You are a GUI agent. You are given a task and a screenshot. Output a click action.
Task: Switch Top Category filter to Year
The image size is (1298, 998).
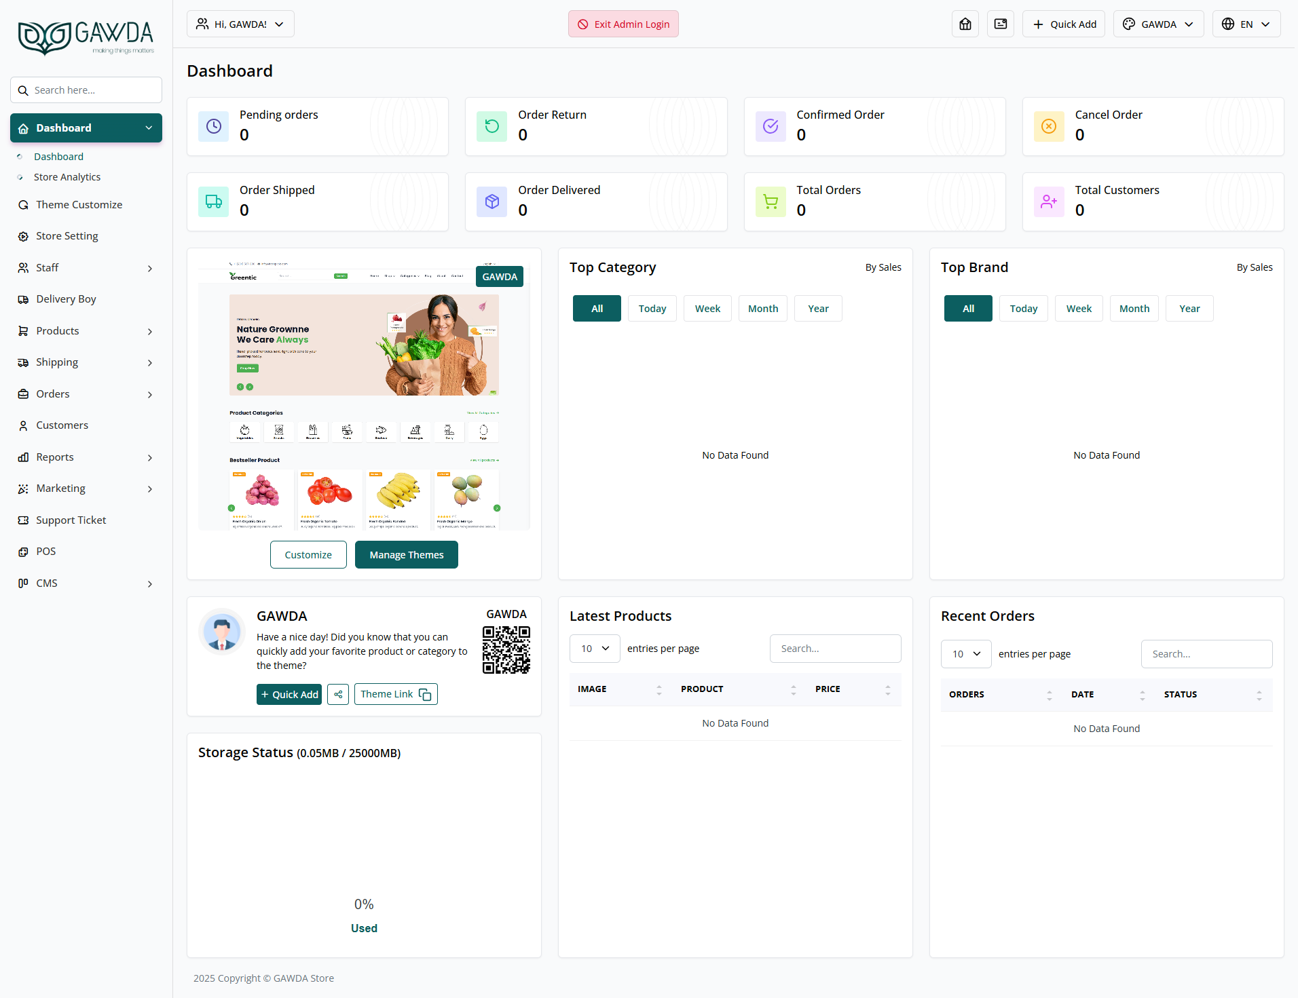817,308
